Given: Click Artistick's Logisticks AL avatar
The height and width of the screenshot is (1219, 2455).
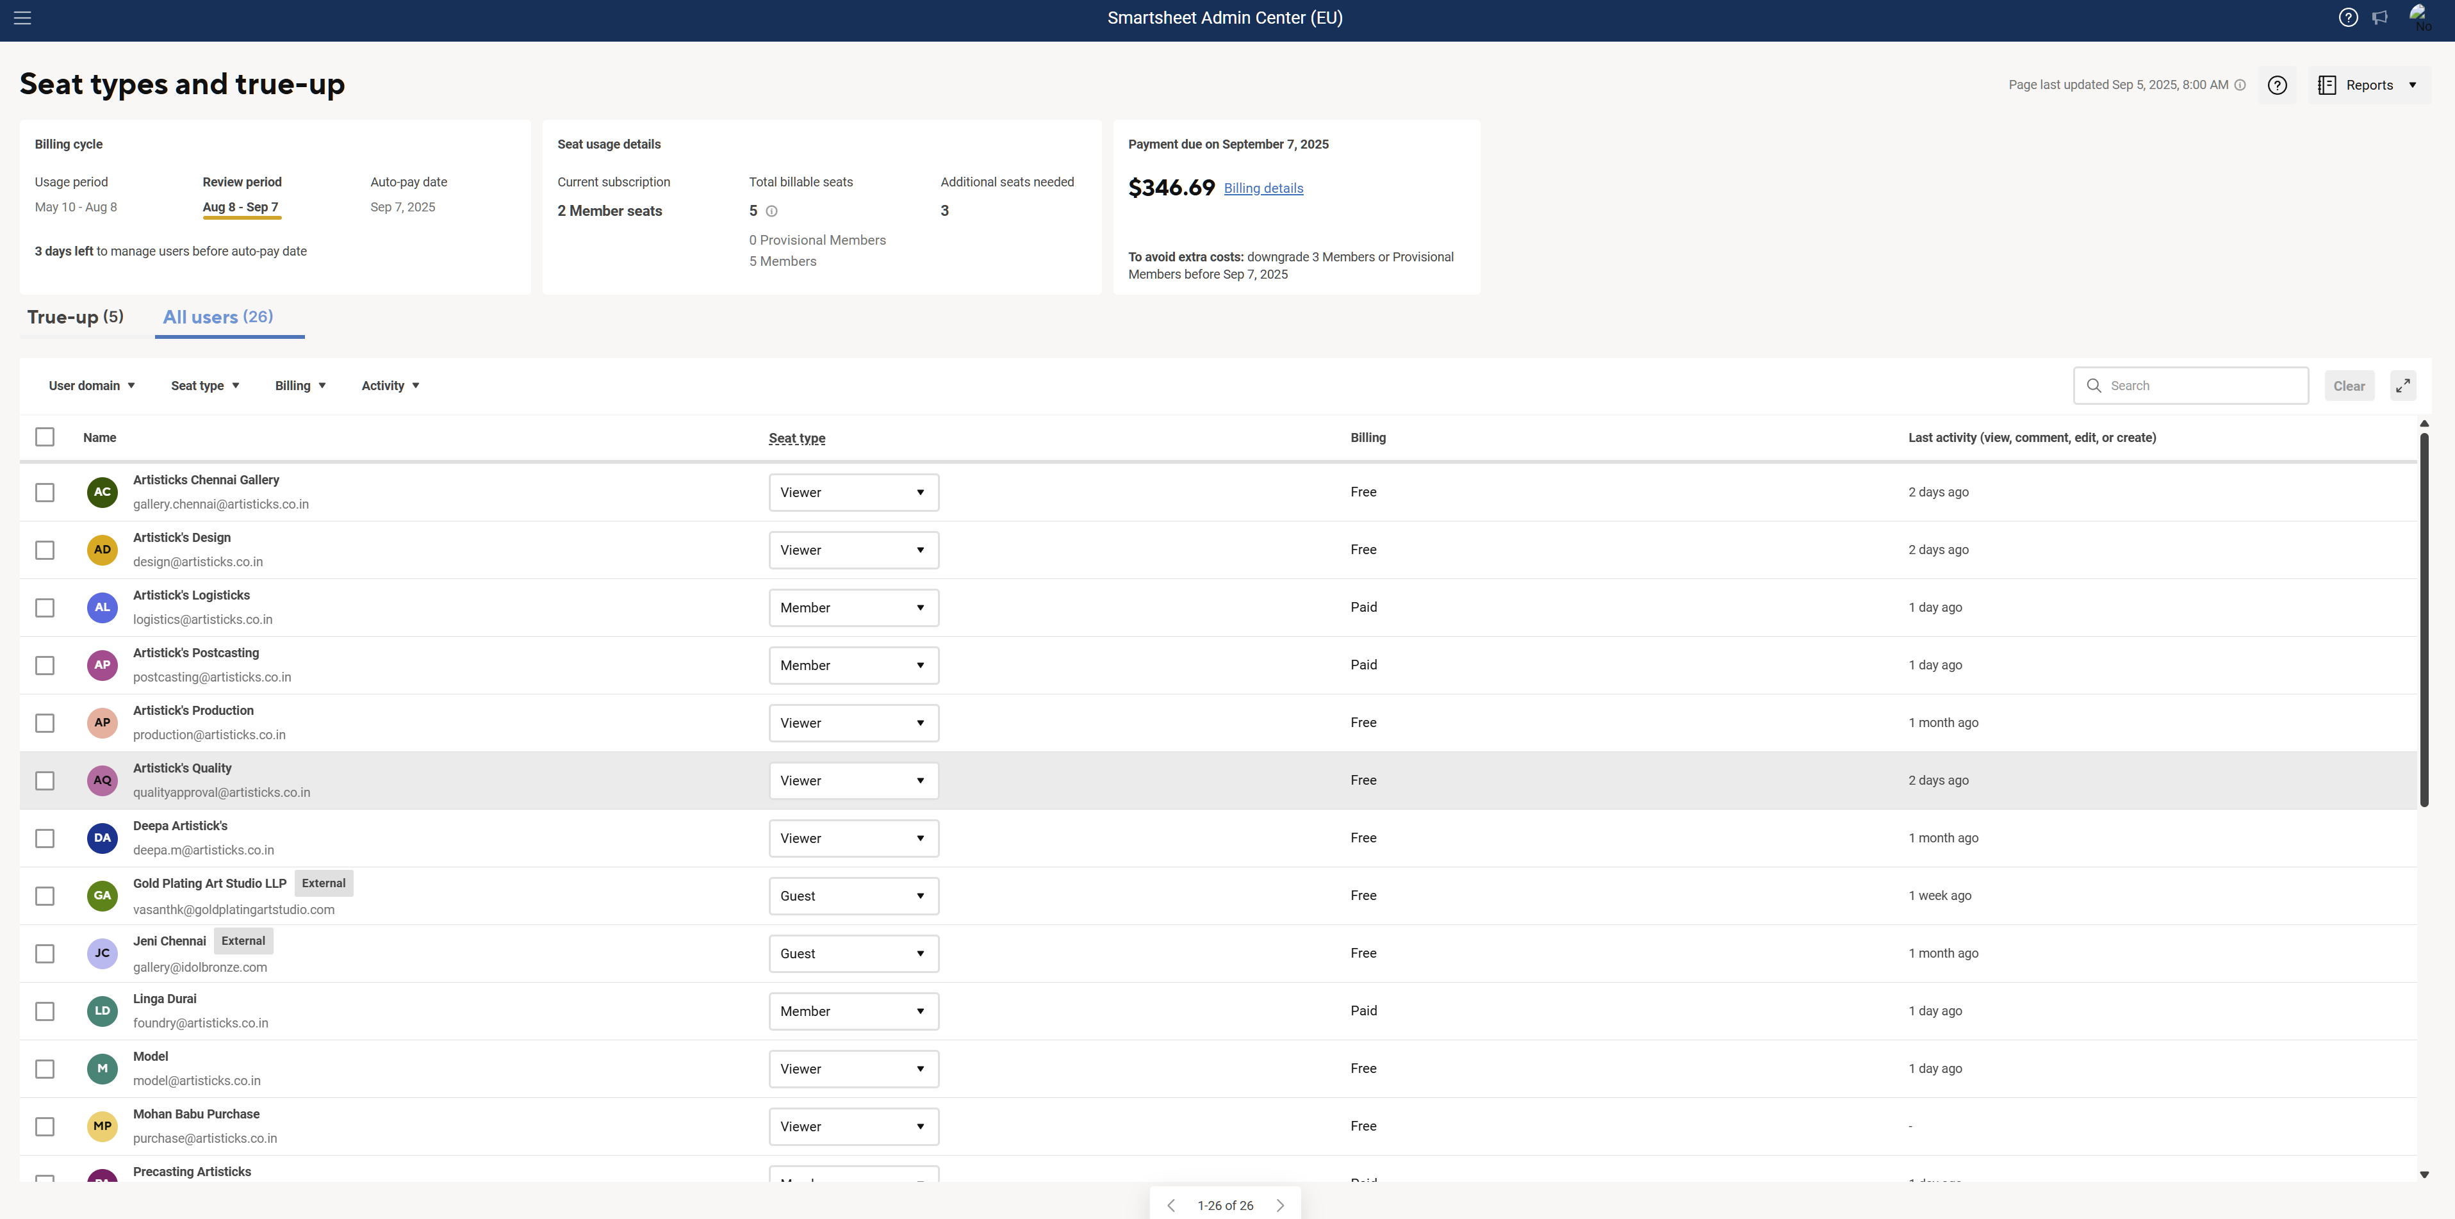Looking at the screenshot, I should pos(102,607).
